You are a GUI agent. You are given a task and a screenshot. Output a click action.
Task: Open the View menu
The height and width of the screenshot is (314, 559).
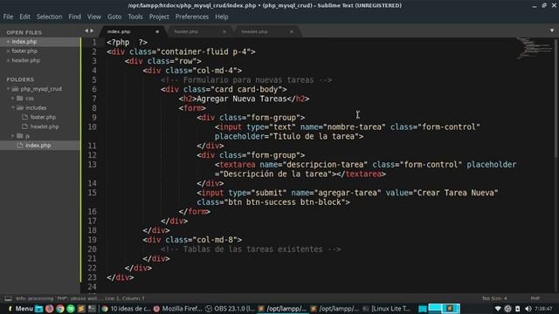(94, 17)
